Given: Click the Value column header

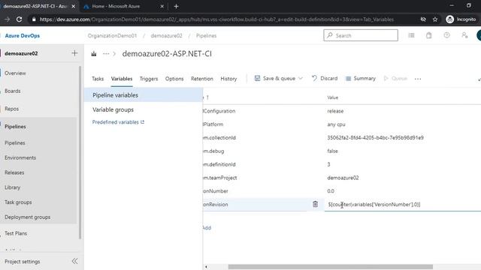Looking at the screenshot, I should click(332, 97).
